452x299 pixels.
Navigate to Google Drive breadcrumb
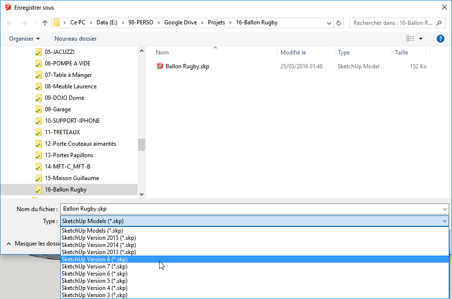click(x=181, y=22)
